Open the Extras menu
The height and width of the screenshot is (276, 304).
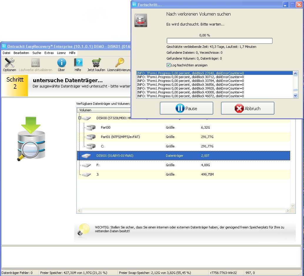pyautogui.click(x=49, y=53)
